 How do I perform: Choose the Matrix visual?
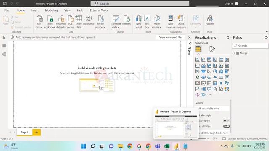coord(215,83)
